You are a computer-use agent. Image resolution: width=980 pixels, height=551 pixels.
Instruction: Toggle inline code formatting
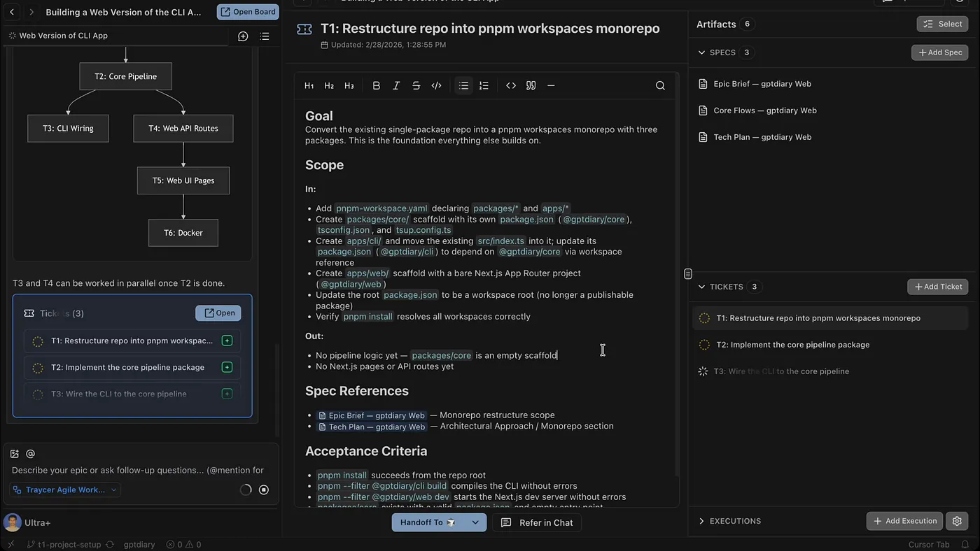pos(436,85)
